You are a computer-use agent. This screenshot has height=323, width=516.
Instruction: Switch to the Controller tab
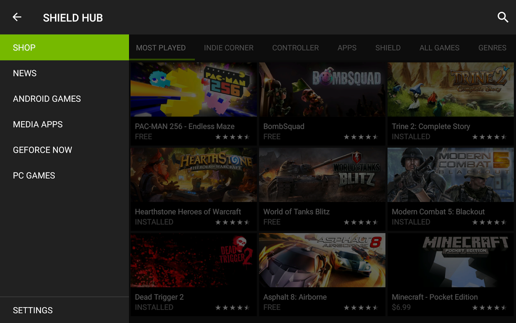295,48
